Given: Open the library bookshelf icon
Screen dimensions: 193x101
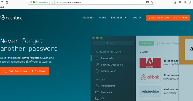Looking at the screenshot, I should tap(180, 2).
